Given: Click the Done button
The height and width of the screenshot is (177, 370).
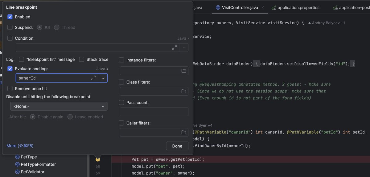Looking at the screenshot, I should click(x=177, y=146).
